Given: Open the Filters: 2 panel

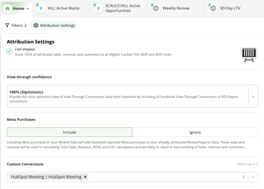Looking at the screenshot, I should click(x=16, y=26).
